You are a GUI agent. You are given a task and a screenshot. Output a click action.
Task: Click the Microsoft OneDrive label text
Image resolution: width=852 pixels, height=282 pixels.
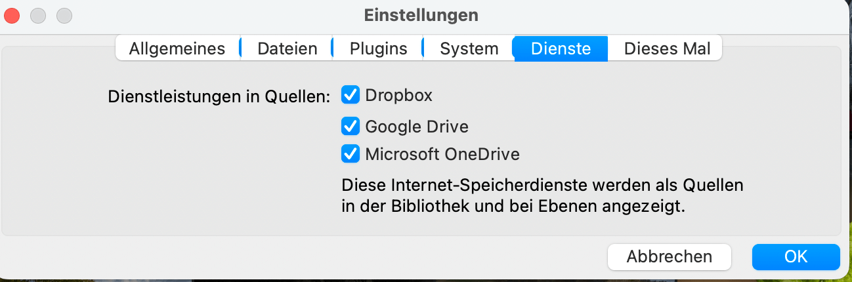pyautogui.click(x=442, y=155)
